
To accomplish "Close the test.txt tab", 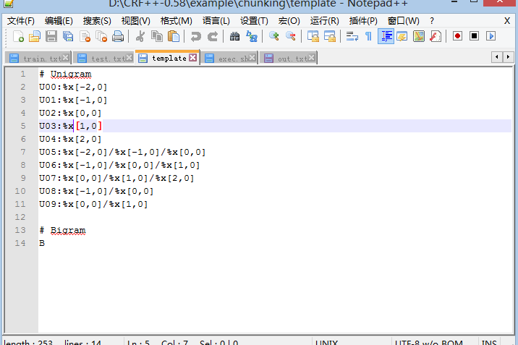I will [129, 58].
